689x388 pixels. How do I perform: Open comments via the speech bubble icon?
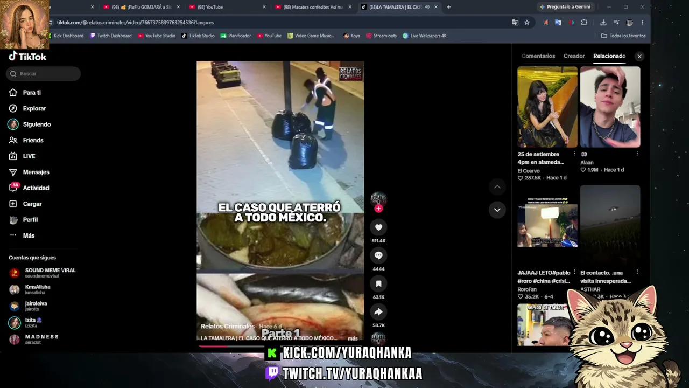pos(378,255)
